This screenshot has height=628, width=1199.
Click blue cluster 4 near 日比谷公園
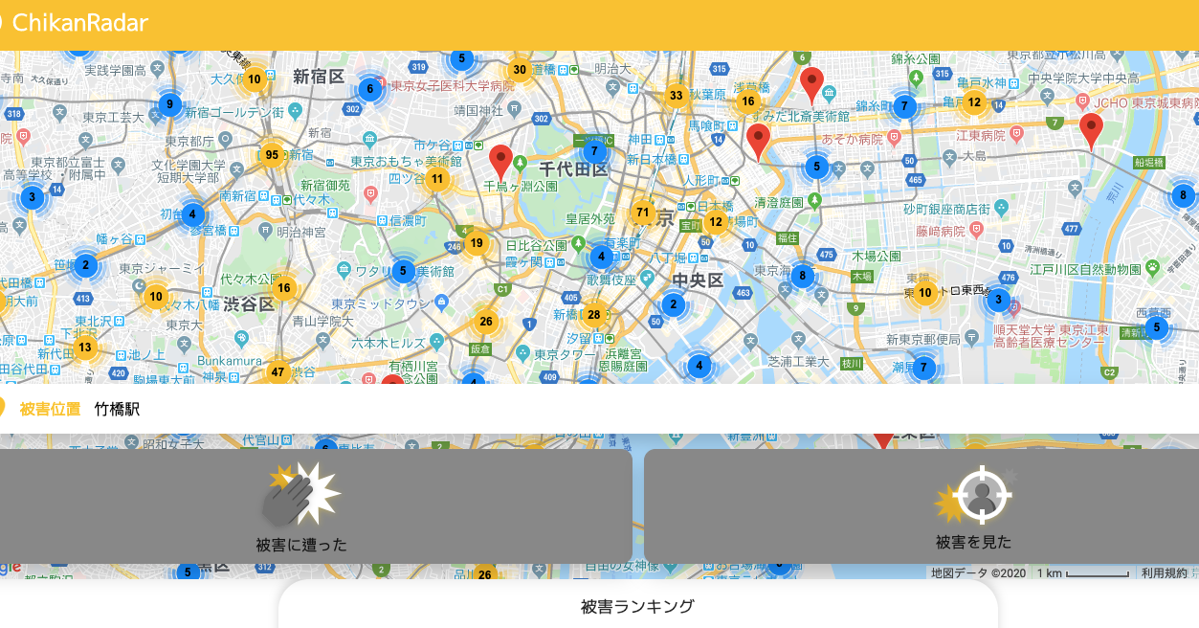[601, 257]
